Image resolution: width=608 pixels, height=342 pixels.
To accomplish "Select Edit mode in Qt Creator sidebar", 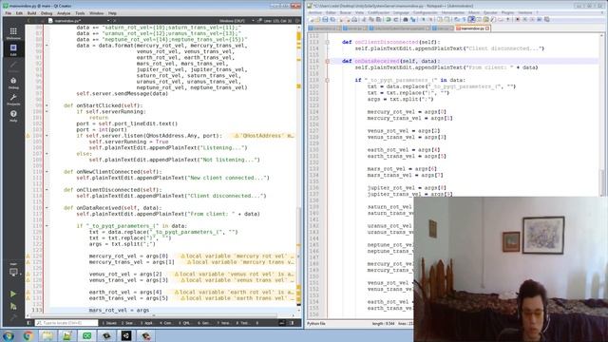I will point(13,49).
